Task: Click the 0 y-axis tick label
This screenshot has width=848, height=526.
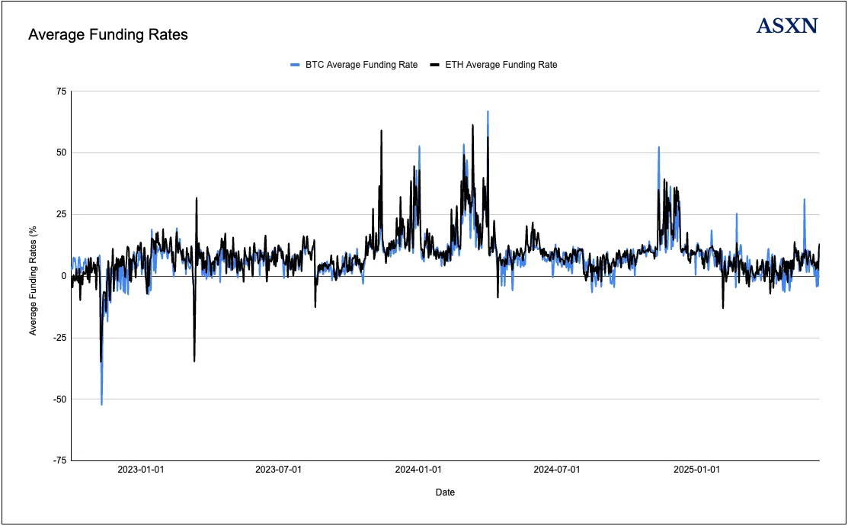Action: point(64,276)
